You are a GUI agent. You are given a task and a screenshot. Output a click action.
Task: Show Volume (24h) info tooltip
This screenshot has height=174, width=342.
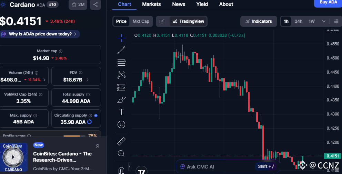pyautogui.click(x=37, y=73)
